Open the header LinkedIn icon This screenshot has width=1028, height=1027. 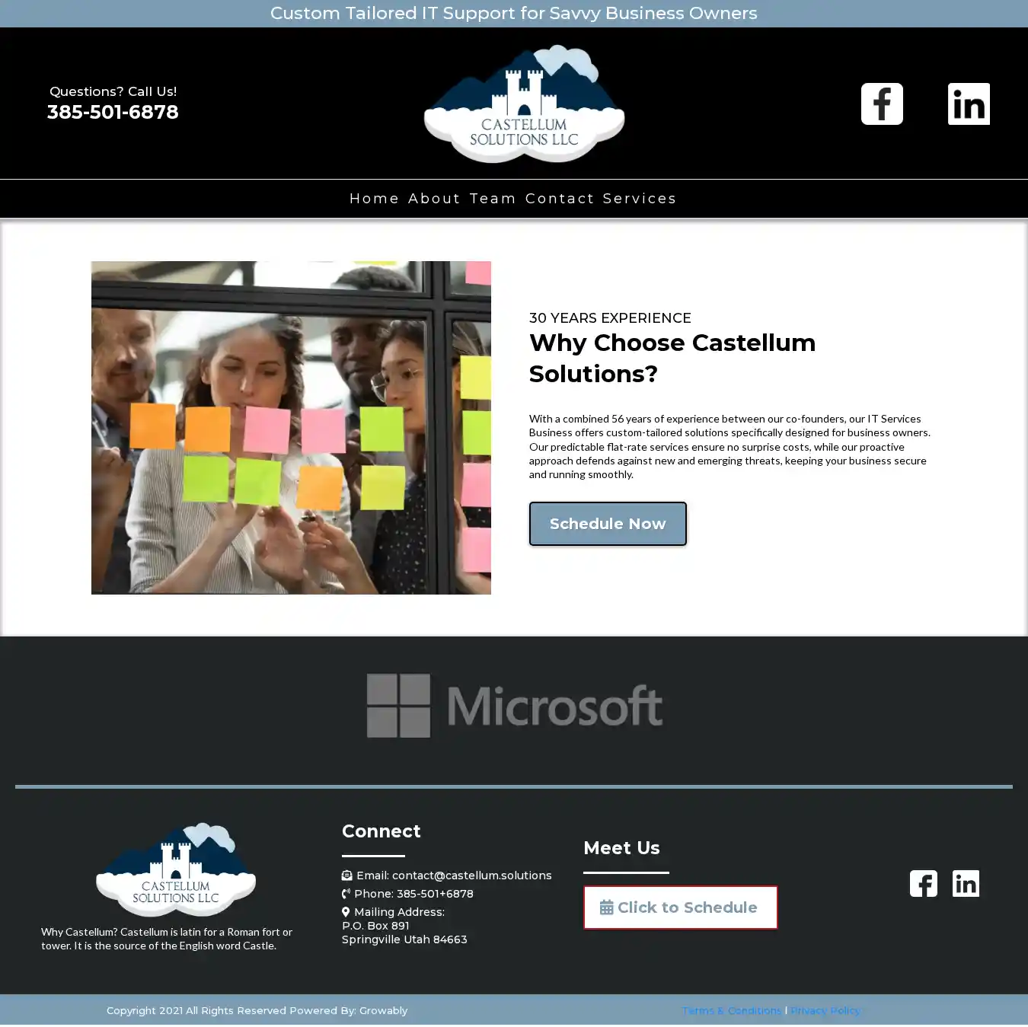point(969,104)
